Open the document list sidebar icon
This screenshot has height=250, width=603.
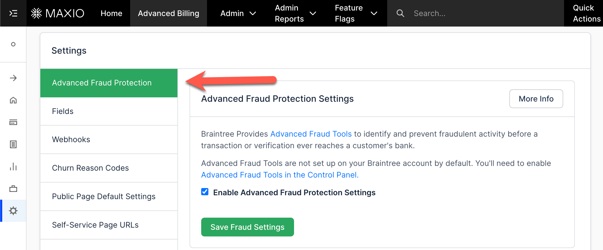click(13, 144)
